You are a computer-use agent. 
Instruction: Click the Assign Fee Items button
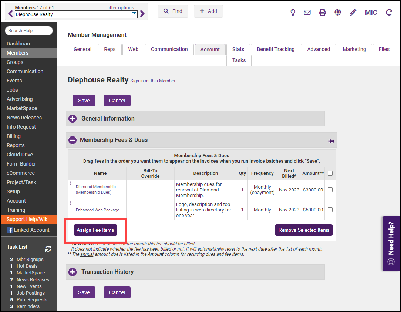point(95,230)
